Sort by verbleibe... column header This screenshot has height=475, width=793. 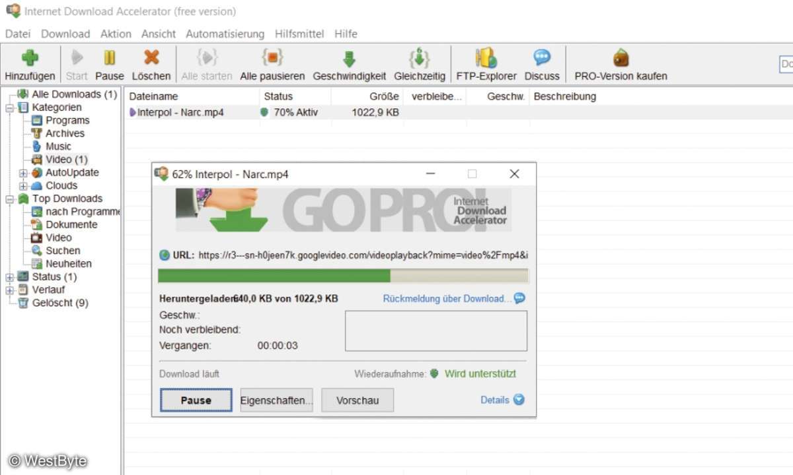pos(436,96)
